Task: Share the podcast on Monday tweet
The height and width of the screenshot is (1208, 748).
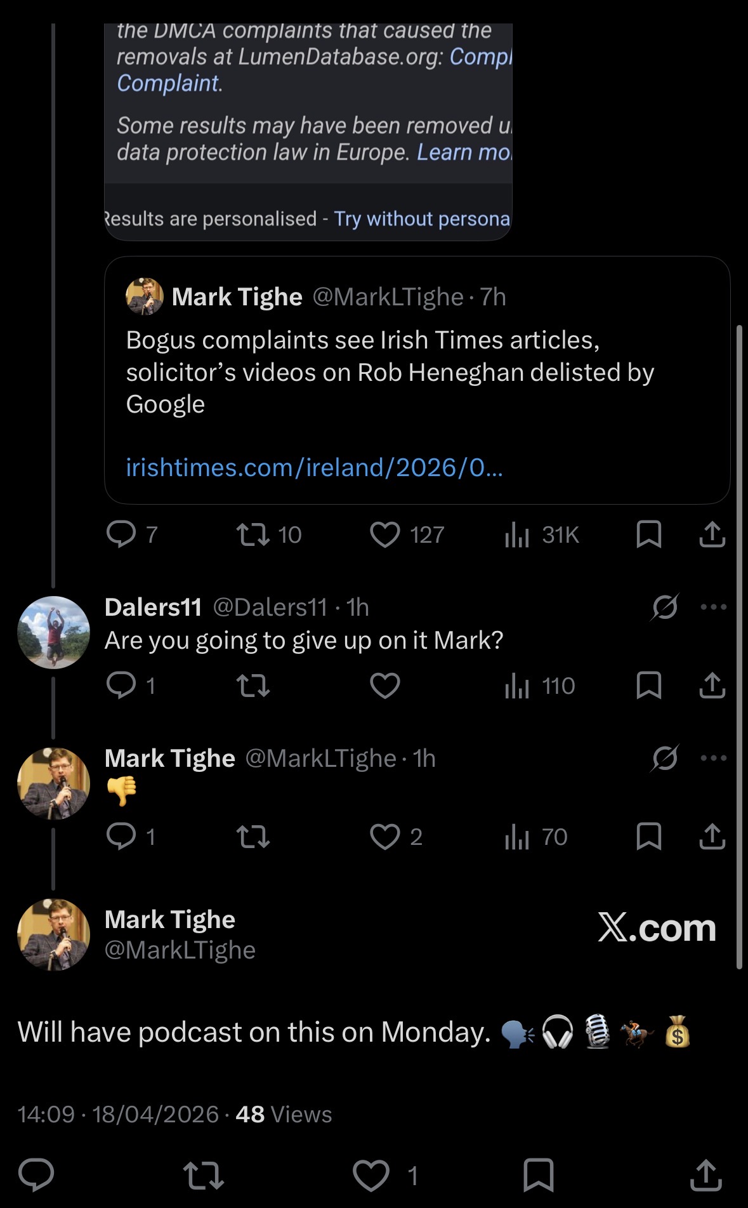Action: pyautogui.click(x=706, y=1176)
